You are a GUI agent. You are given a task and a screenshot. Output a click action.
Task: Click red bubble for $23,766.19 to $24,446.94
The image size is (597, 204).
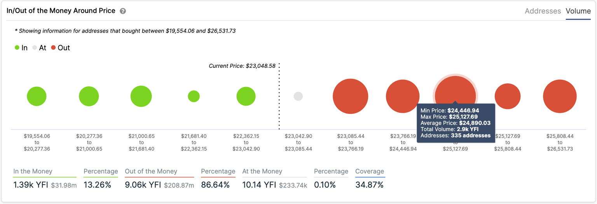click(403, 96)
